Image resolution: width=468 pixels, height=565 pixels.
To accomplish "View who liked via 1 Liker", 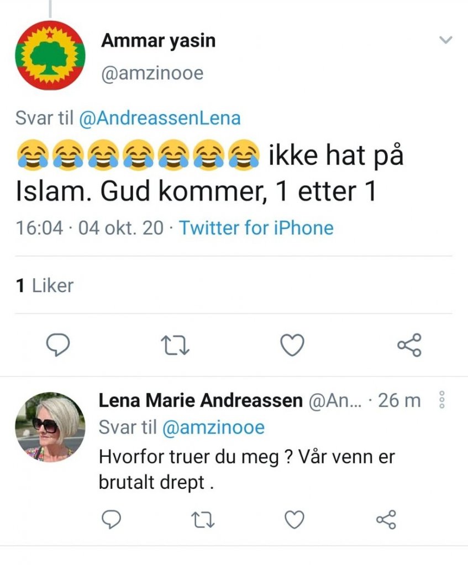I will 45,285.
